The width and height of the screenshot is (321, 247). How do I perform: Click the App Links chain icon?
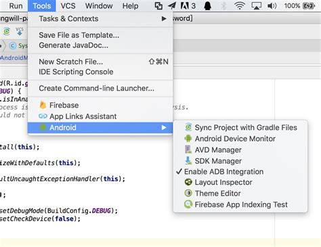(43, 116)
